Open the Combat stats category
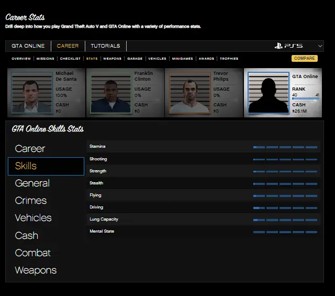 coord(33,253)
